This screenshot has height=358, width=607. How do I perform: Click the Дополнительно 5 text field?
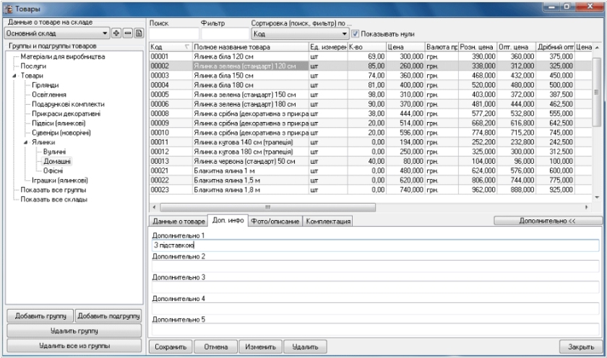(376, 329)
